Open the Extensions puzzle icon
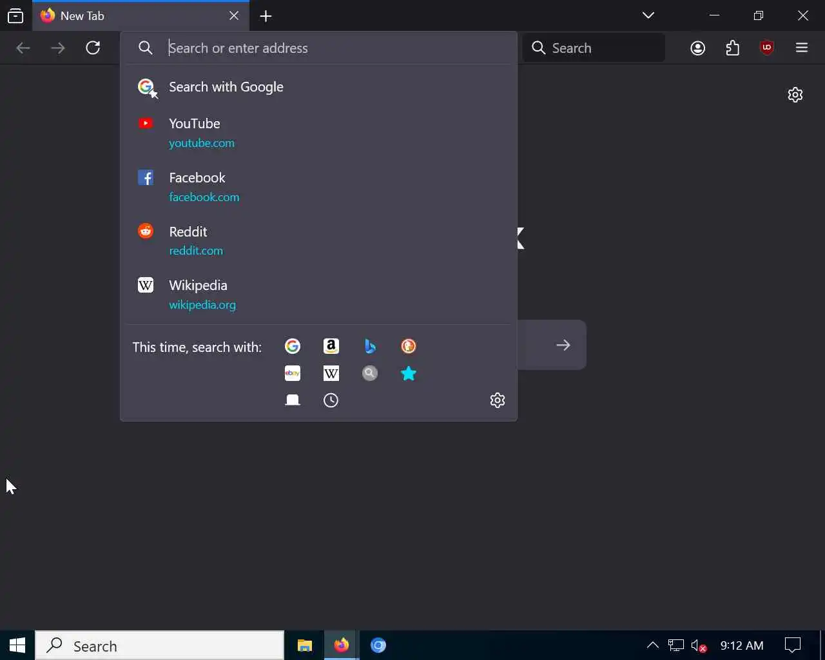The width and height of the screenshot is (825, 660). pyautogui.click(x=733, y=48)
